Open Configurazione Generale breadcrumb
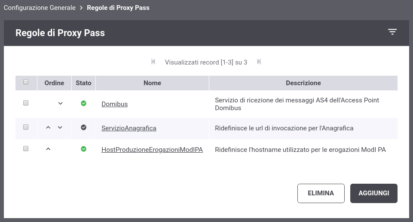 tap(40, 8)
